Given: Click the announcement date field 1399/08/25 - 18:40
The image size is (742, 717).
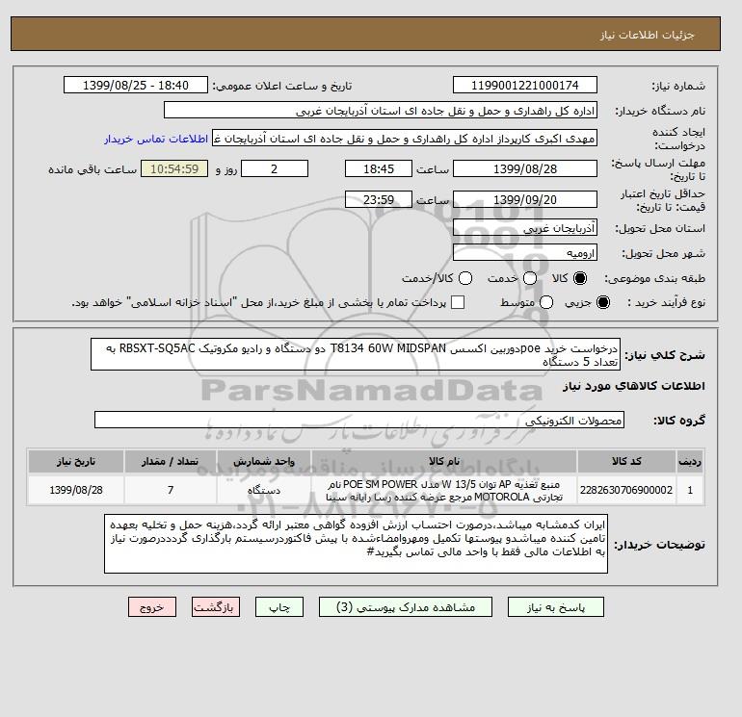Looking at the screenshot, I should tap(136, 85).
